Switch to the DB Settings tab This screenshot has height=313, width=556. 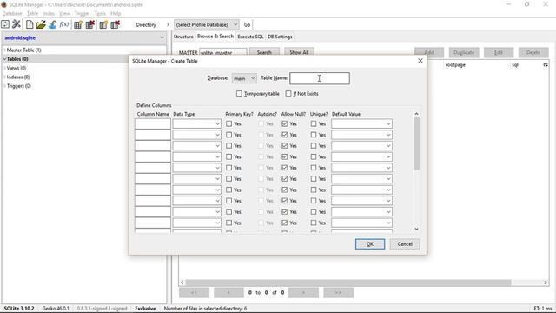click(x=280, y=37)
